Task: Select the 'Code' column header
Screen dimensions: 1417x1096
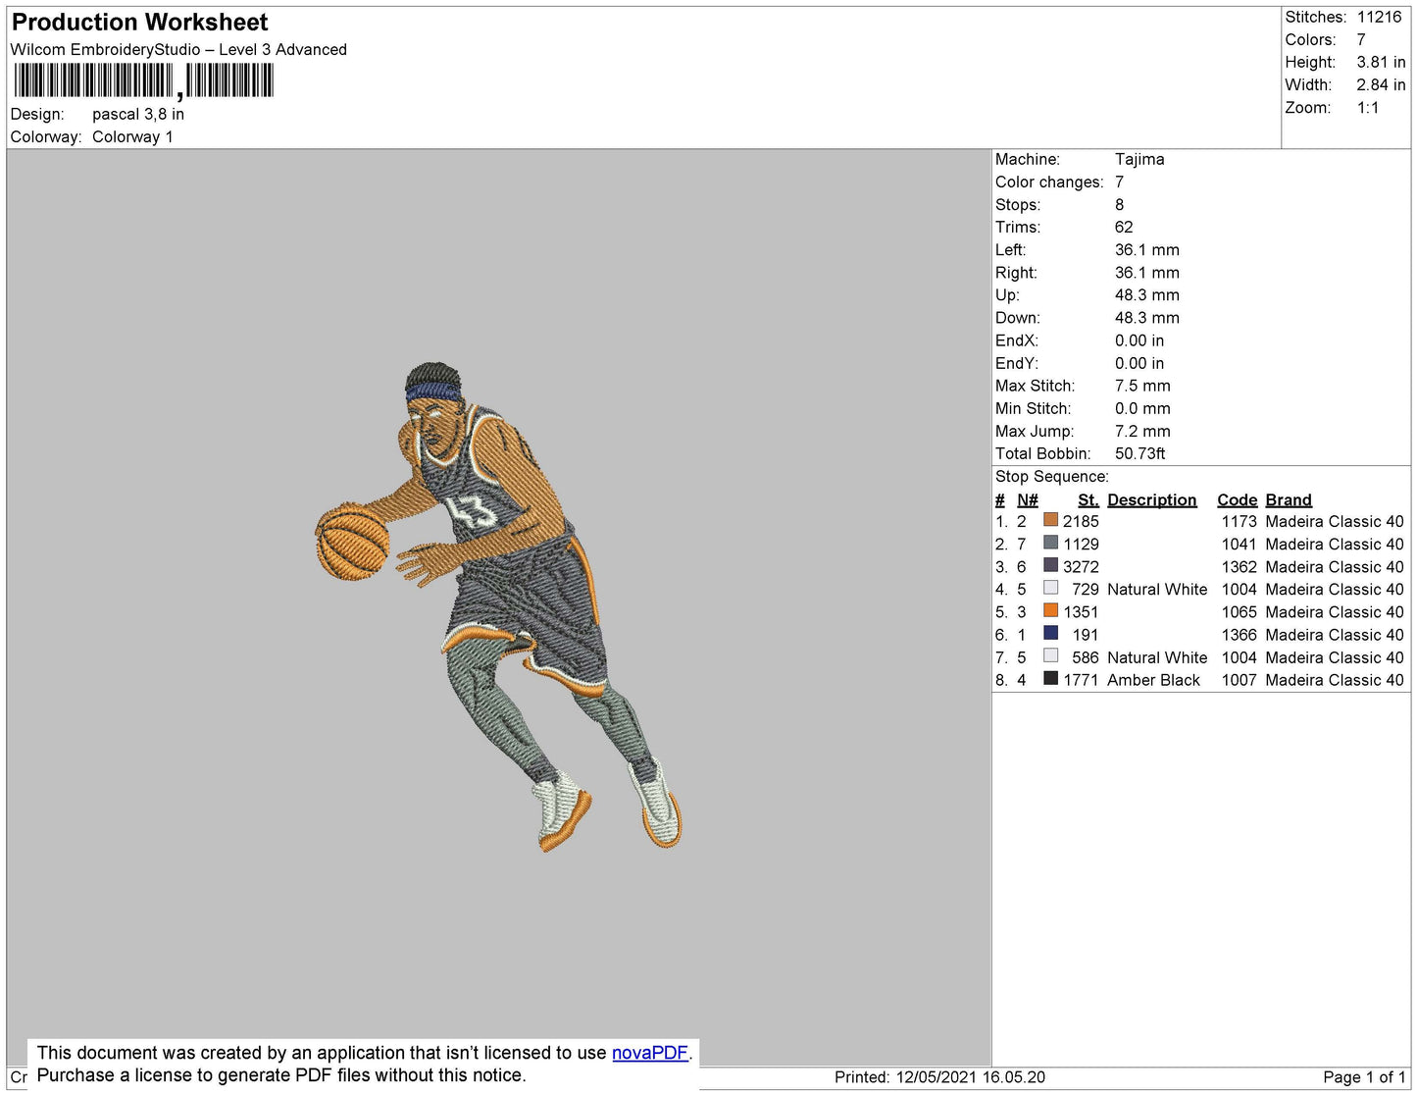Action: (x=1237, y=499)
